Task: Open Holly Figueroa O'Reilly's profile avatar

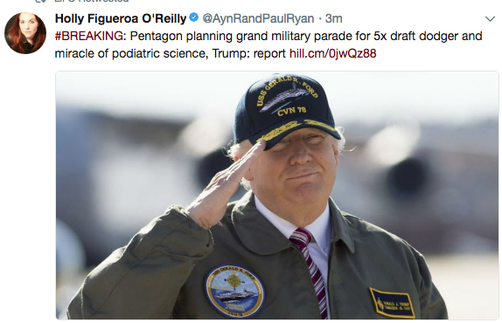Action: (25, 33)
